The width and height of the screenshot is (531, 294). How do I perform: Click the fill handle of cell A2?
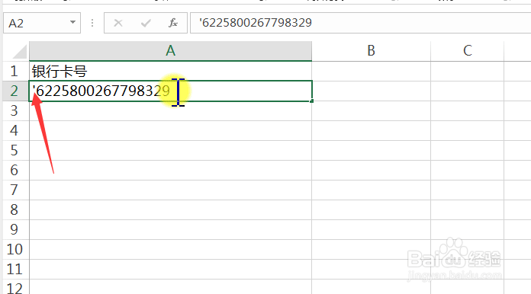click(x=311, y=101)
